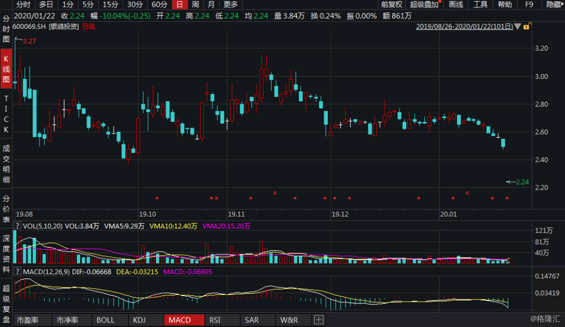Screen dimensions: 565x327
Task: Click the red R marker under November candles
Action: (x=275, y=193)
